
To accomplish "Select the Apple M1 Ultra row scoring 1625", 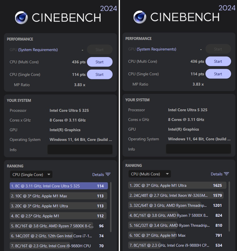I will pyautogui.click(x=177, y=185).
